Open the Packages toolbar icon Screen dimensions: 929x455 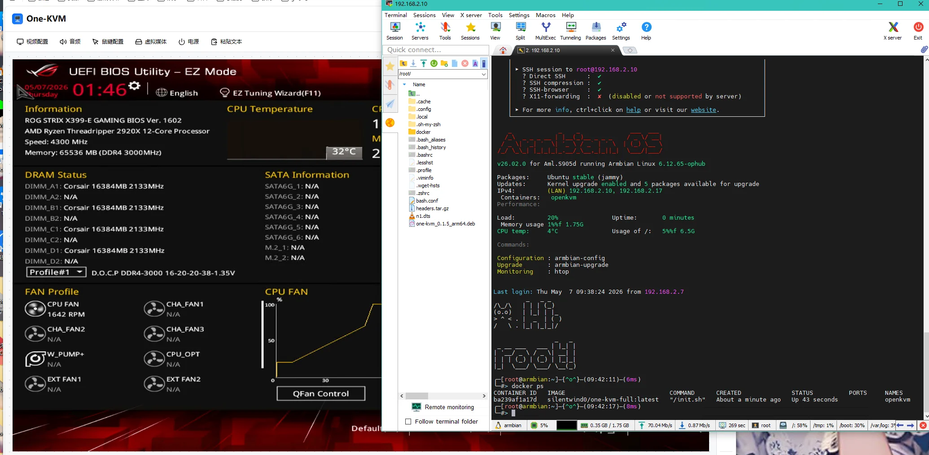pyautogui.click(x=596, y=31)
